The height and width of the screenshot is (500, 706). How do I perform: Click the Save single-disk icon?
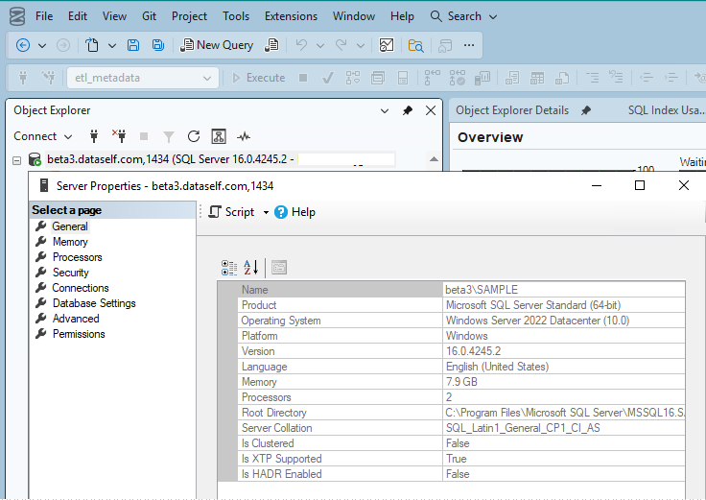133,45
